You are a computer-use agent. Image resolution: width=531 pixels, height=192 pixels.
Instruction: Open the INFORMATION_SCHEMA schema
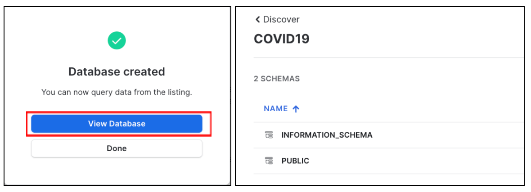(x=327, y=135)
